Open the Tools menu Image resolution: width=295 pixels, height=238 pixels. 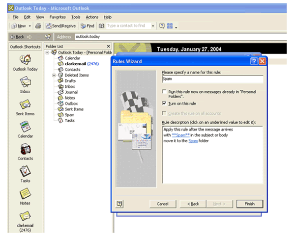[76, 17]
